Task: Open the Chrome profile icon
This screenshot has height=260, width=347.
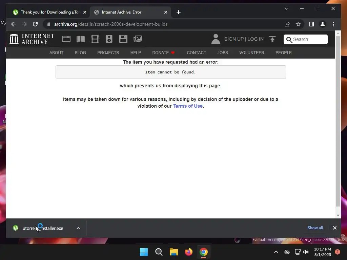Action: pyautogui.click(x=323, y=24)
